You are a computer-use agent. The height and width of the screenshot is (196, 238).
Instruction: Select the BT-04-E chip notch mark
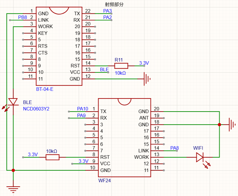click(59, 11)
